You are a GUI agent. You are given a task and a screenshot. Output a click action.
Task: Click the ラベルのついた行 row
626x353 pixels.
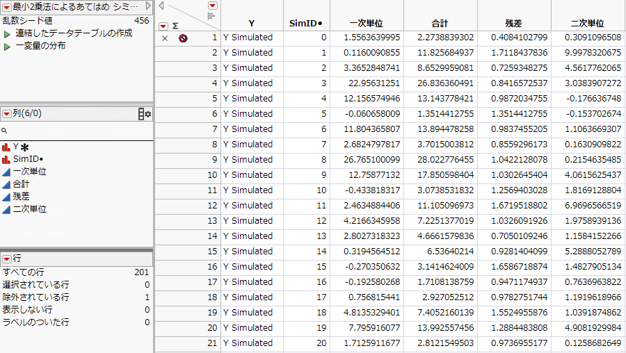76,322
